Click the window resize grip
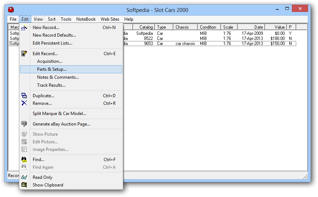 point(305,177)
